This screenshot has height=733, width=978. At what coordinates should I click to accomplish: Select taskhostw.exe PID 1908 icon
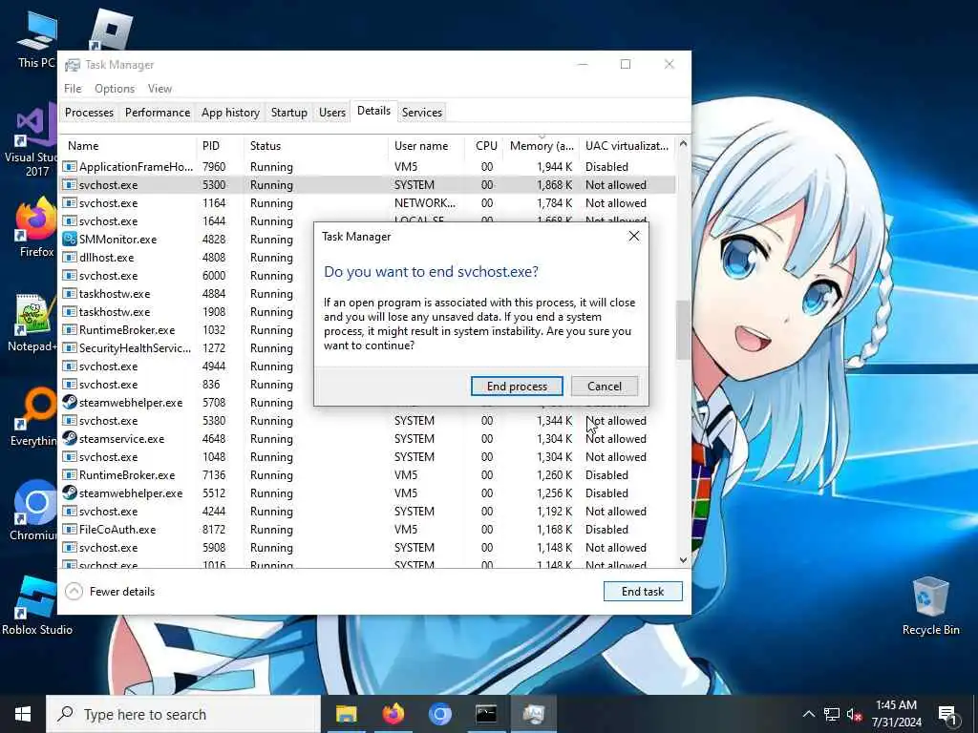[69, 312]
